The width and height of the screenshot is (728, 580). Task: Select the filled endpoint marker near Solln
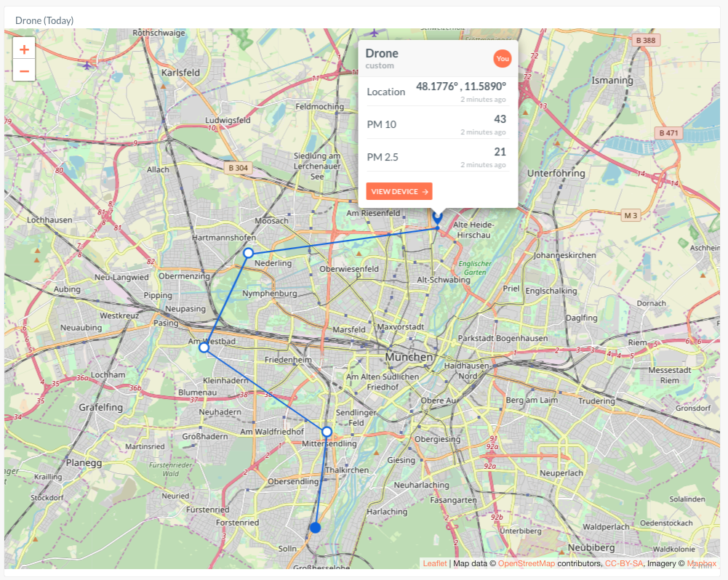pyautogui.click(x=316, y=528)
